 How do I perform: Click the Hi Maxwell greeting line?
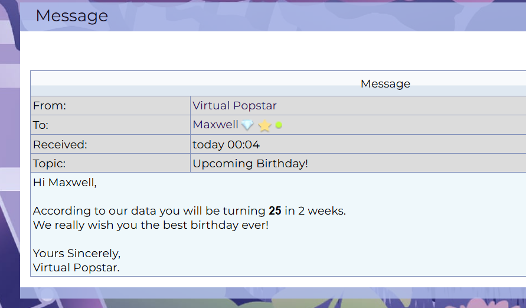(64, 183)
